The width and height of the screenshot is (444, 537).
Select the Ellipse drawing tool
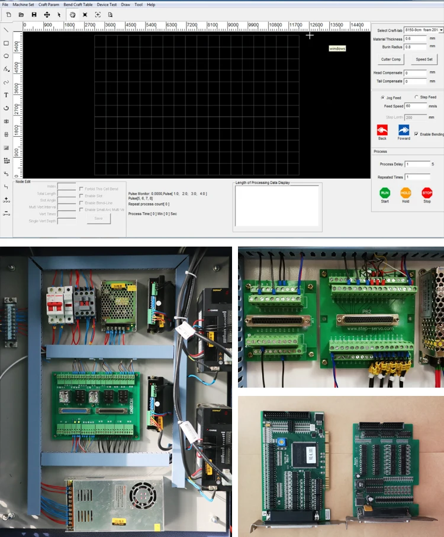tap(7, 56)
